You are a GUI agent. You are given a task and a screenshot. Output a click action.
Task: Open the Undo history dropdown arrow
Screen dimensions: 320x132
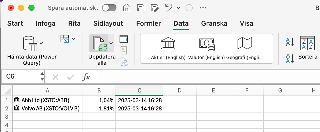(178, 8)
